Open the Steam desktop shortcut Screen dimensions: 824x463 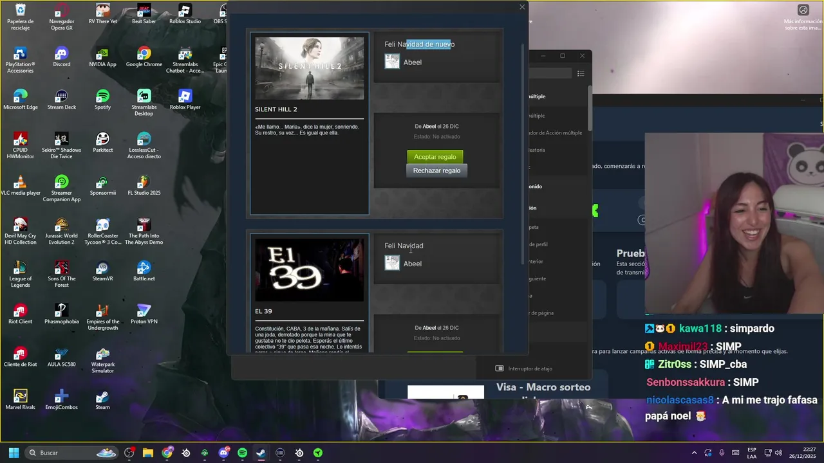[x=102, y=400]
